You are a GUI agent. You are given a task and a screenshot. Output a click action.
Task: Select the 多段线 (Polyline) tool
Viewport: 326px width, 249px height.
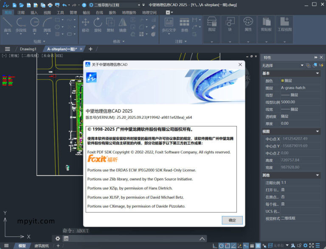point(21,24)
